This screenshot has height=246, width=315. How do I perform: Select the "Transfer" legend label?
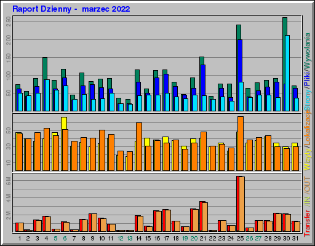(x=308, y=223)
